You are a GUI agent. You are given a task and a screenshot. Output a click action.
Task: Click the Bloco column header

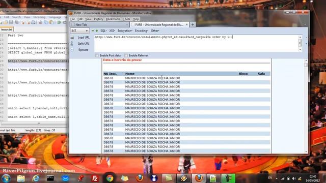tap(243, 74)
